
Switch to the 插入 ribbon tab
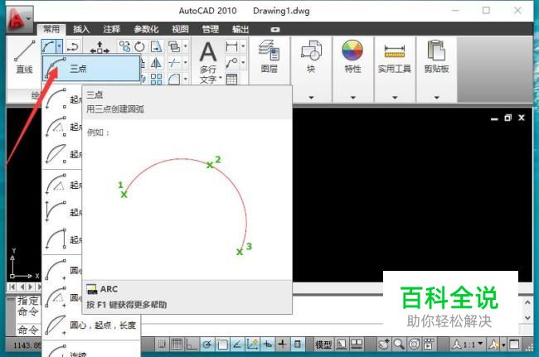pyautogui.click(x=81, y=30)
